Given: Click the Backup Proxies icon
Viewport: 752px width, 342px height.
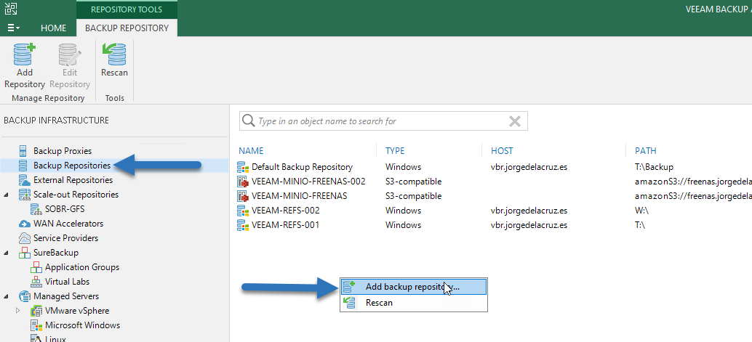Looking at the screenshot, I should [23, 151].
